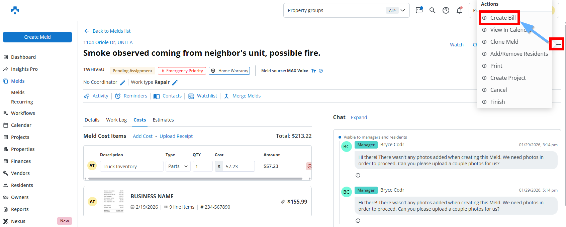The height and width of the screenshot is (227, 566).
Task: Click the search magnifier icon
Action: [432, 10]
